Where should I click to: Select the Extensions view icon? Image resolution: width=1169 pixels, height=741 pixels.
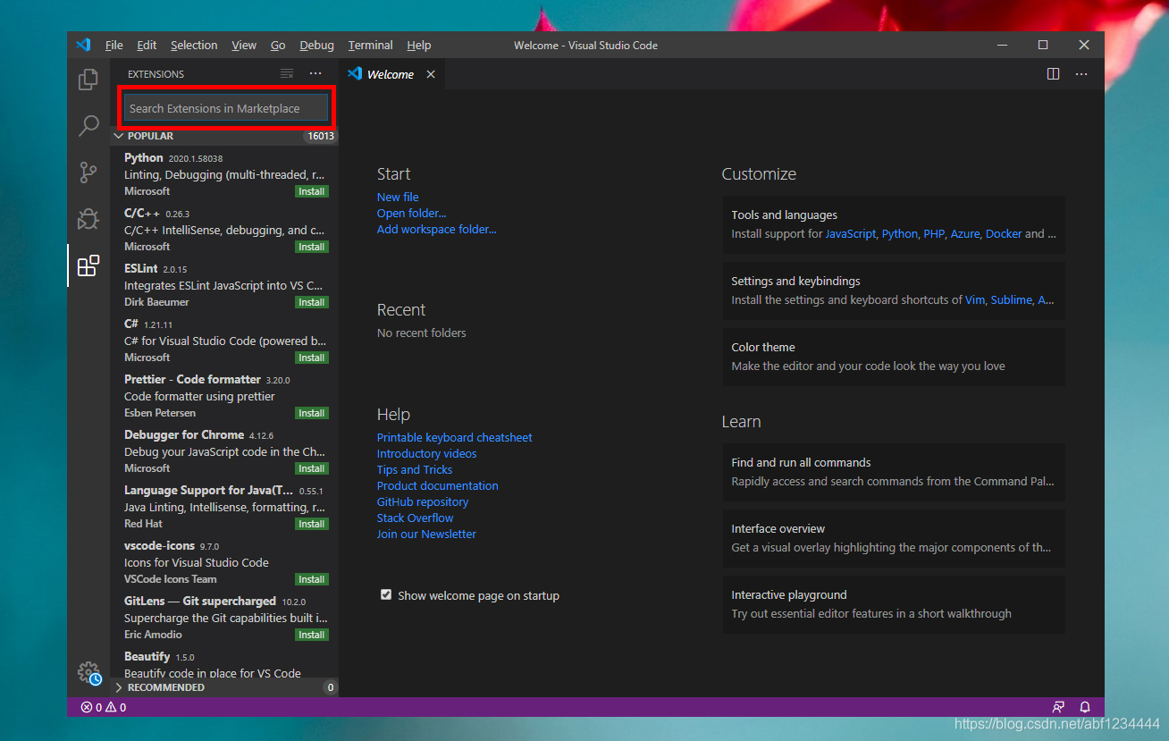coord(88,265)
